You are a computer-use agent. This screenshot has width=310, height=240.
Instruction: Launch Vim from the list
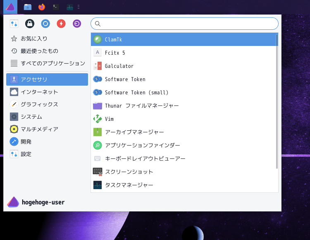[x=184, y=119]
